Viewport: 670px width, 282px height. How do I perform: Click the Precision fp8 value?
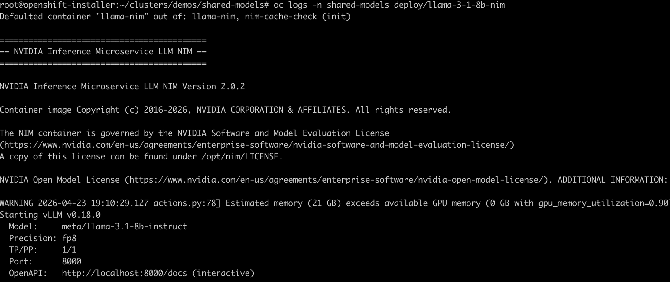pos(69,238)
